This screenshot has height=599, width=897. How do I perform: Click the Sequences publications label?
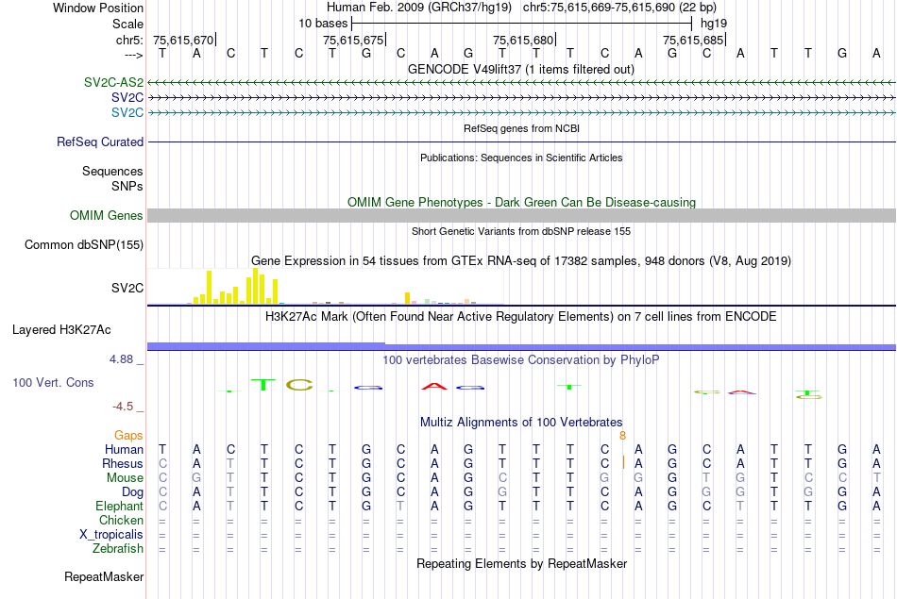click(x=112, y=171)
